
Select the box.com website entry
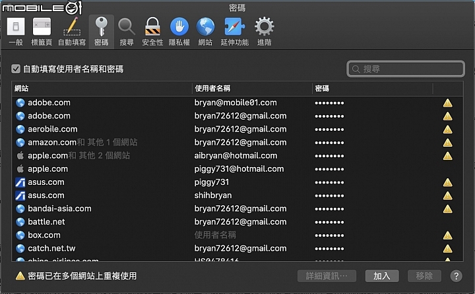tap(44, 235)
